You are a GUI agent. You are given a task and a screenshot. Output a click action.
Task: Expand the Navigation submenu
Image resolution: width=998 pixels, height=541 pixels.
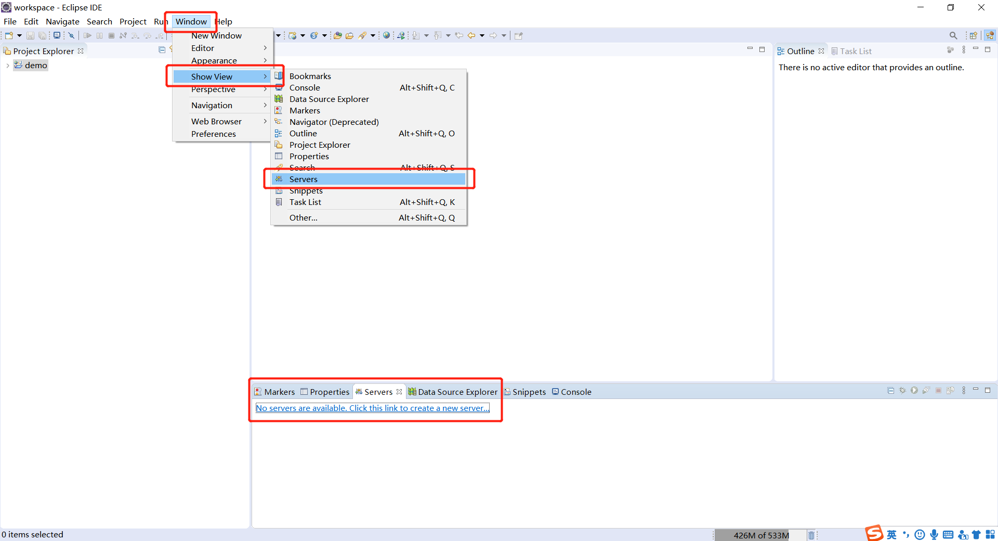point(222,105)
